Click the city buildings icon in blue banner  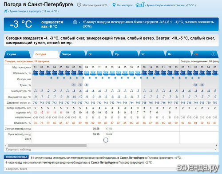pyautogui.click(x=75, y=22)
